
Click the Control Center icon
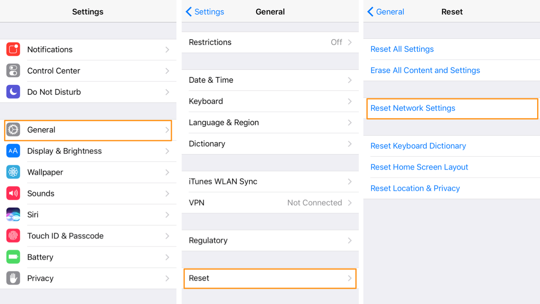13,71
